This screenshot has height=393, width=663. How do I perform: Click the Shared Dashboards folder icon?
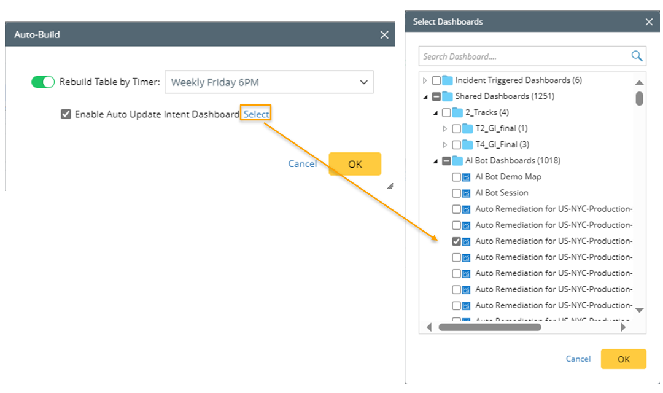point(447,96)
